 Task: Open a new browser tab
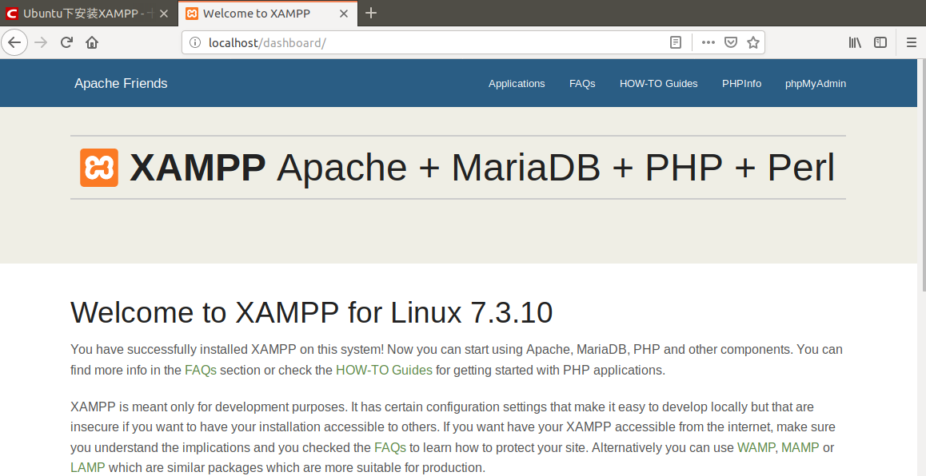click(x=370, y=13)
